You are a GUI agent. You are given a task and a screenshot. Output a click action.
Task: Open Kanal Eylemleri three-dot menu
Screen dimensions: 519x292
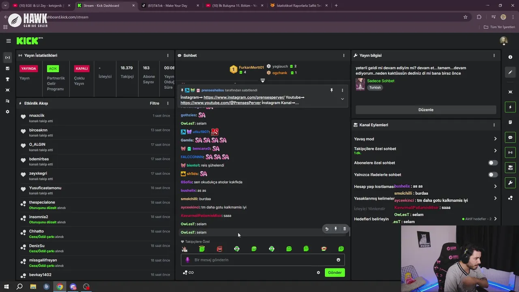[x=494, y=125]
